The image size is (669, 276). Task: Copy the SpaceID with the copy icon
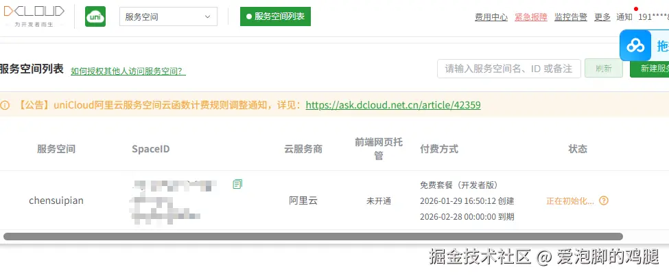coord(237,184)
